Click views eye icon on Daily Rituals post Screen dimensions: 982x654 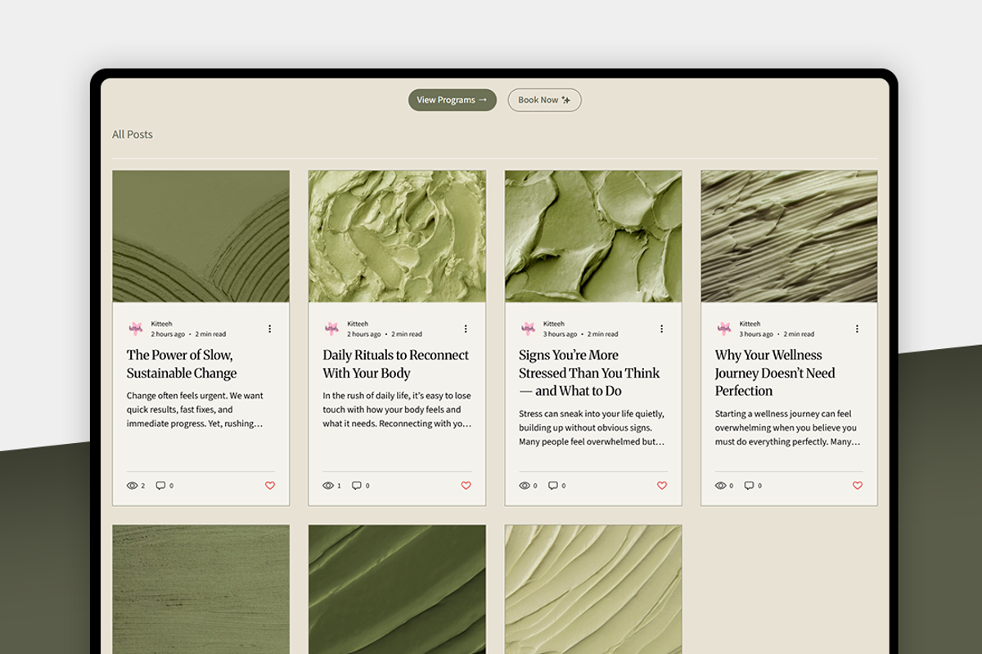(x=328, y=486)
